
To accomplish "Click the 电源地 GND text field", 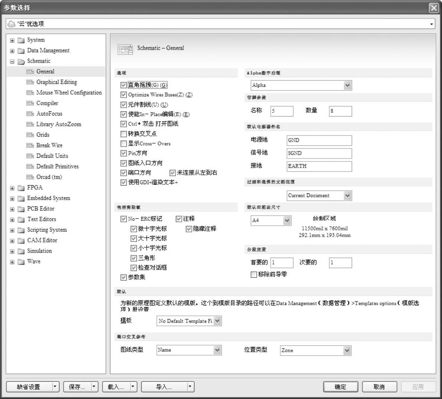I will pos(319,140).
